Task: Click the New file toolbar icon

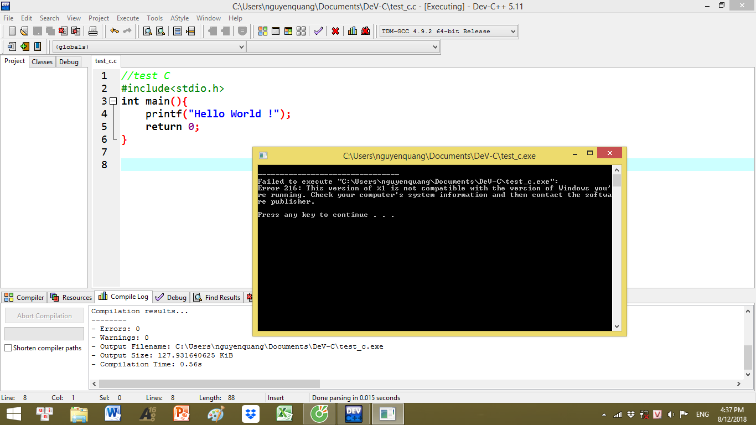Action: click(x=12, y=31)
